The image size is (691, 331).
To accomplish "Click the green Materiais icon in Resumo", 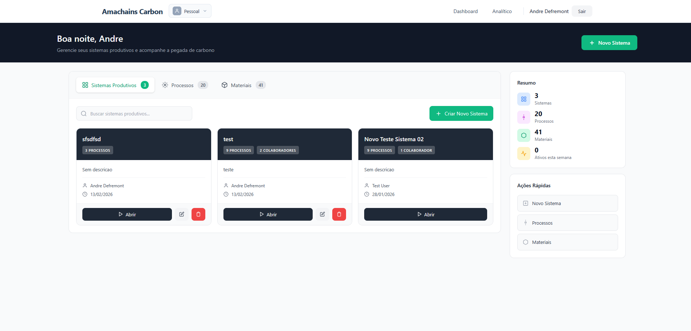I will (x=523, y=135).
